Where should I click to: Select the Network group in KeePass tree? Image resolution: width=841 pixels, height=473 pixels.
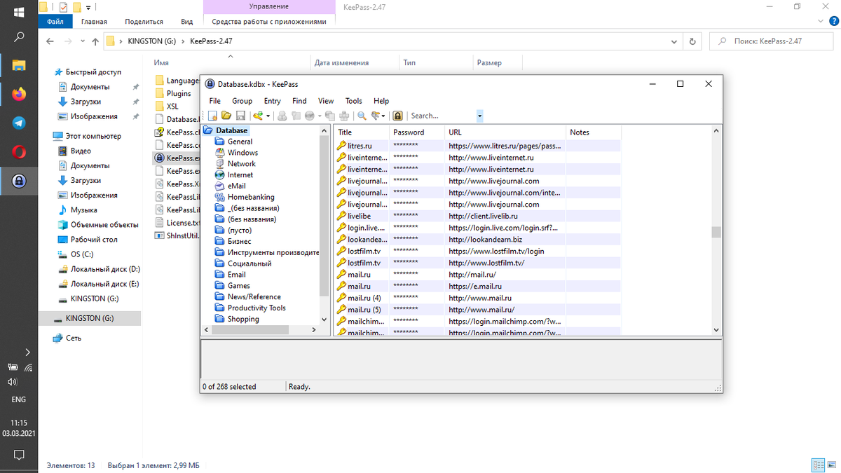(x=242, y=164)
